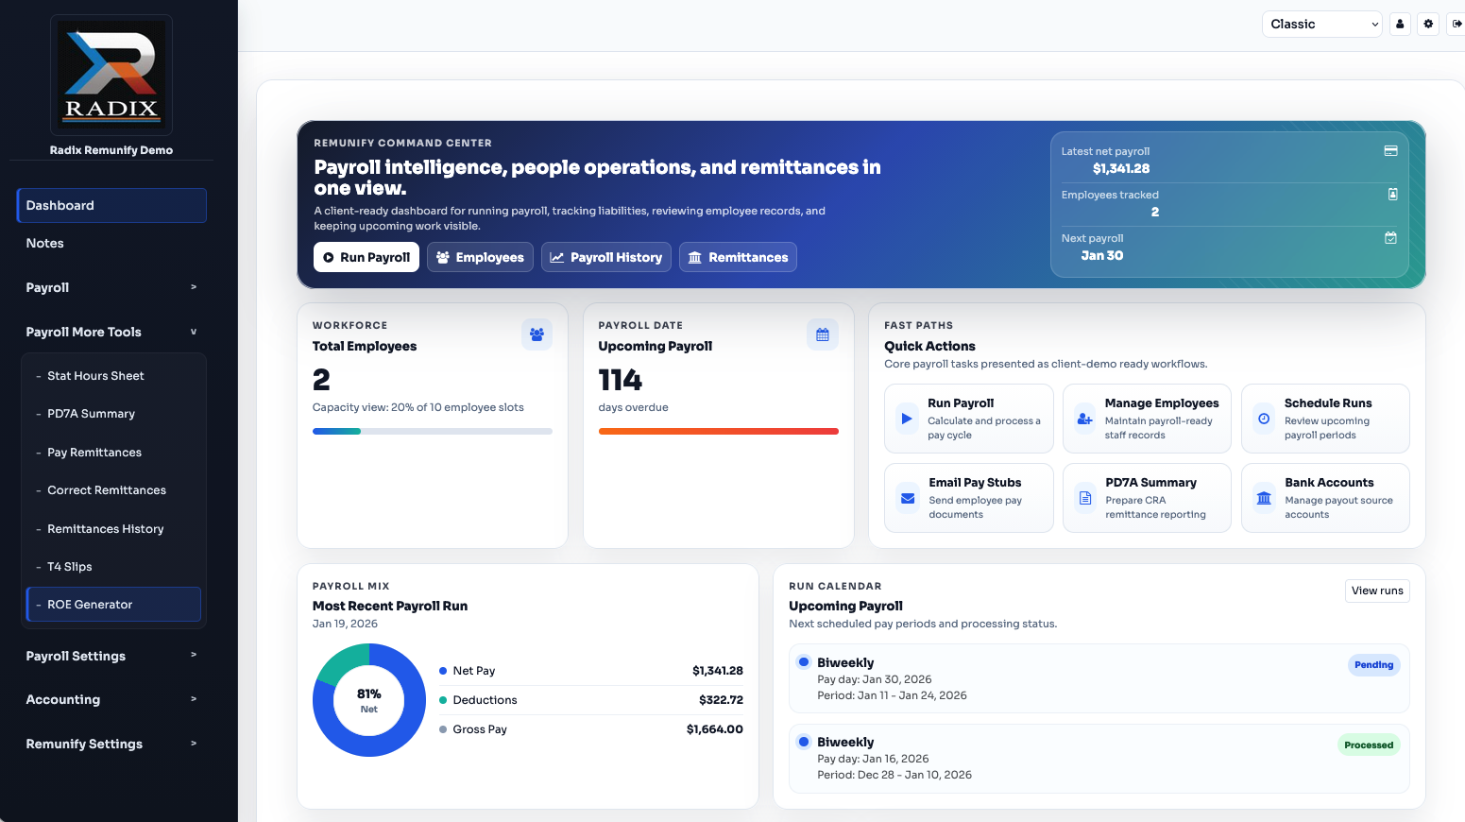Click the Employees button in banner

480,257
